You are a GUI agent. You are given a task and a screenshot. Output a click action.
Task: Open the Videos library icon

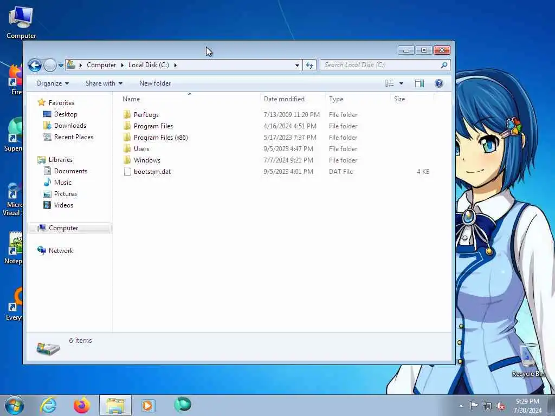coord(47,205)
